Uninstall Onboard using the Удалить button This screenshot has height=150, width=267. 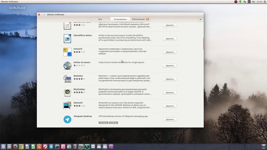pyautogui.click(x=170, y=52)
